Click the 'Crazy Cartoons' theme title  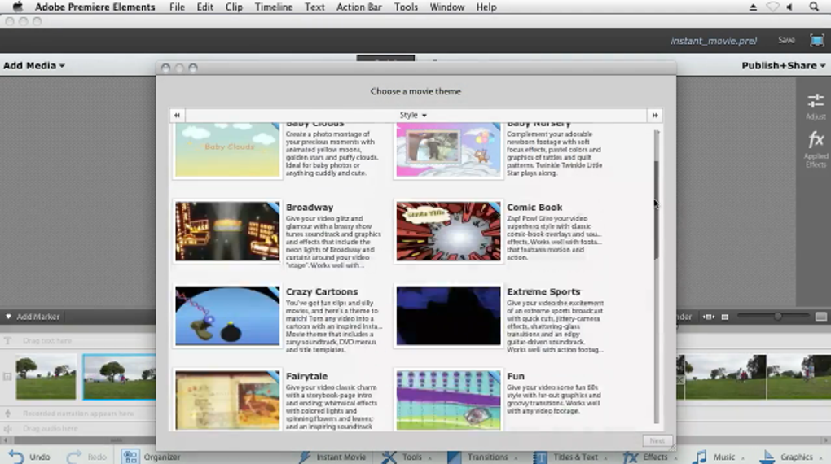[x=322, y=292]
